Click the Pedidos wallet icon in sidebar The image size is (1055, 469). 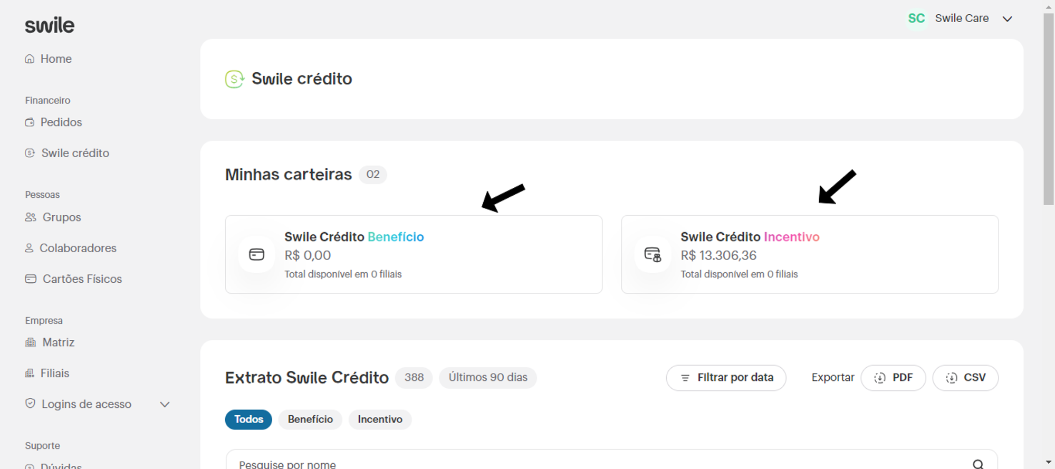[30, 122]
